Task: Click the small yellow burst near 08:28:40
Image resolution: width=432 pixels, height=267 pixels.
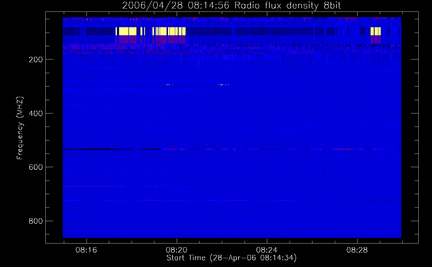Action: pos(376,31)
